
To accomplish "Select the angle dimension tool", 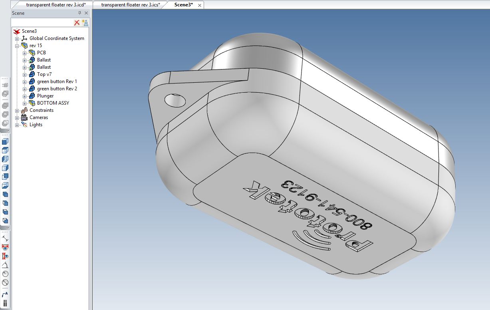I will pos(5,265).
